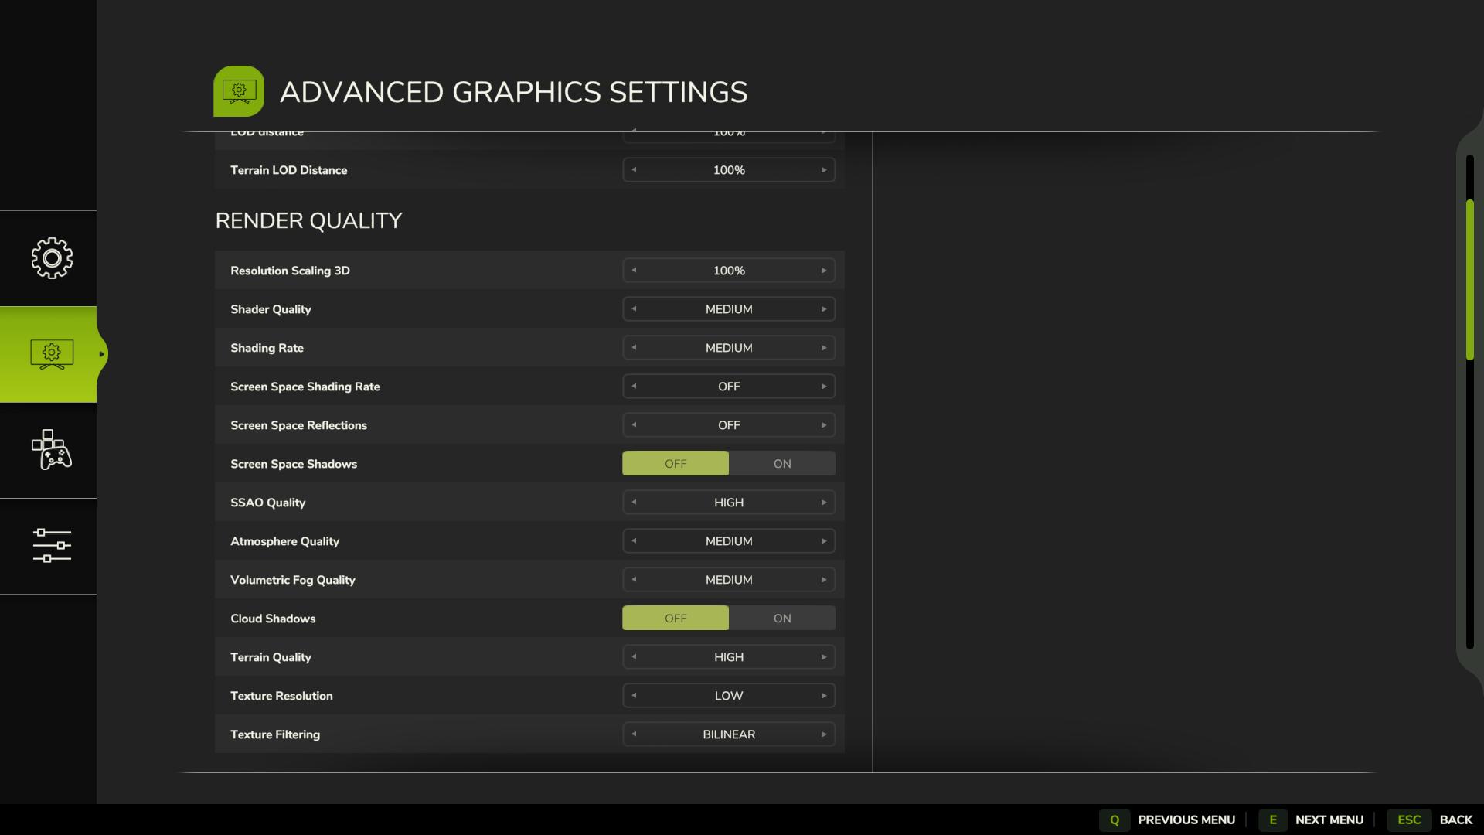This screenshot has height=835, width=1484.
Task: Open the sliders settings tab in sidebar
Action: click(52, 546)
